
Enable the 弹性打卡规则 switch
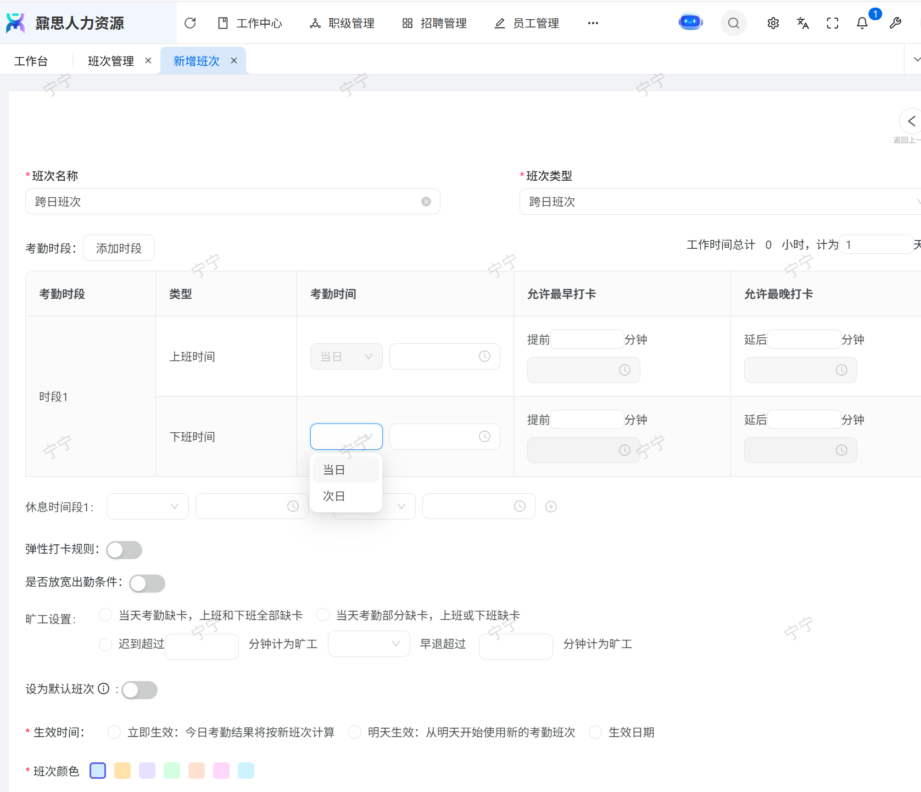(x=124, y=550)
